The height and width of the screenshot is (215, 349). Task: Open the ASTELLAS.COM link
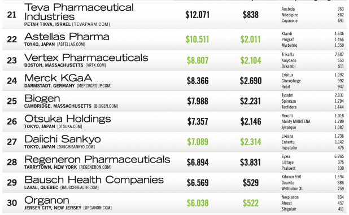[71, 45]
